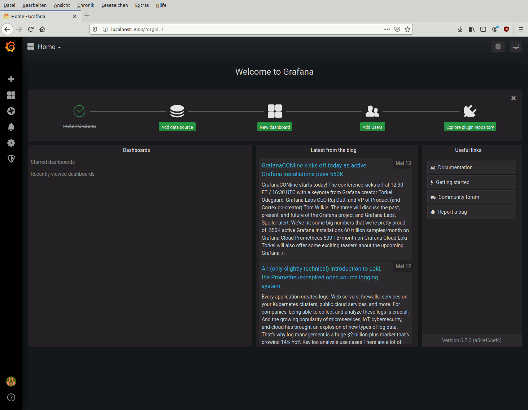Image resolution: width=528 pixels, height=410 pixels.
Task: Close the getting started panel
Action: click(x=514, y=98)
